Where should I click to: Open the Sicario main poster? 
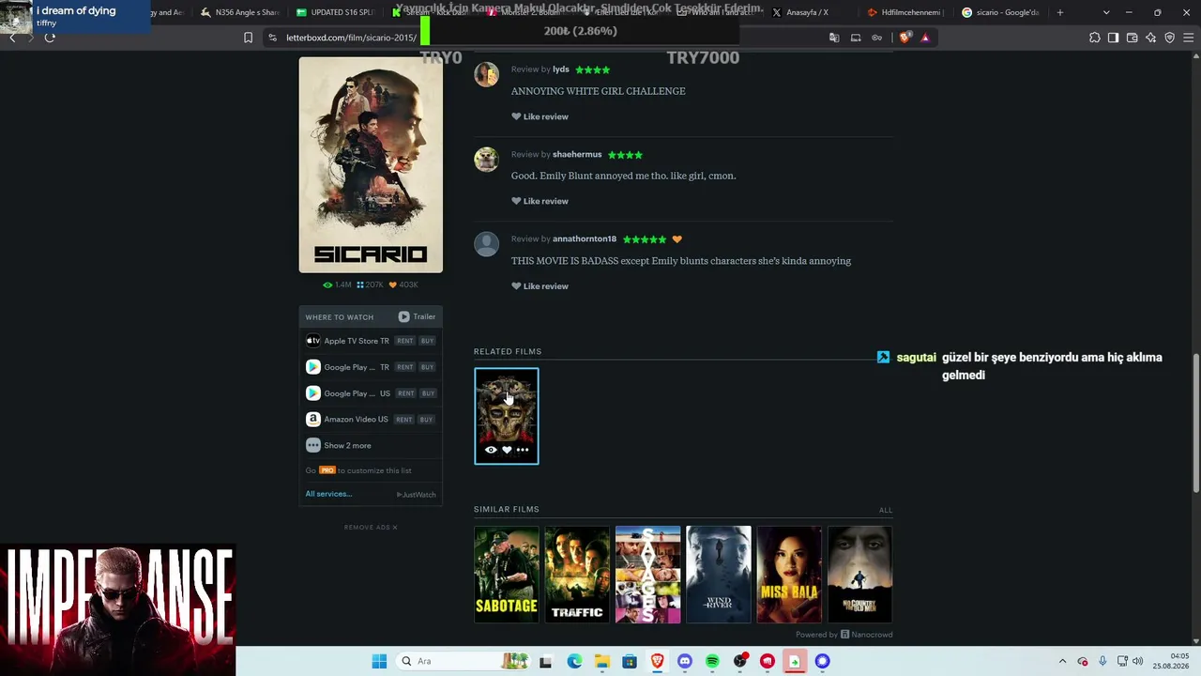click(x=371, y=165)
